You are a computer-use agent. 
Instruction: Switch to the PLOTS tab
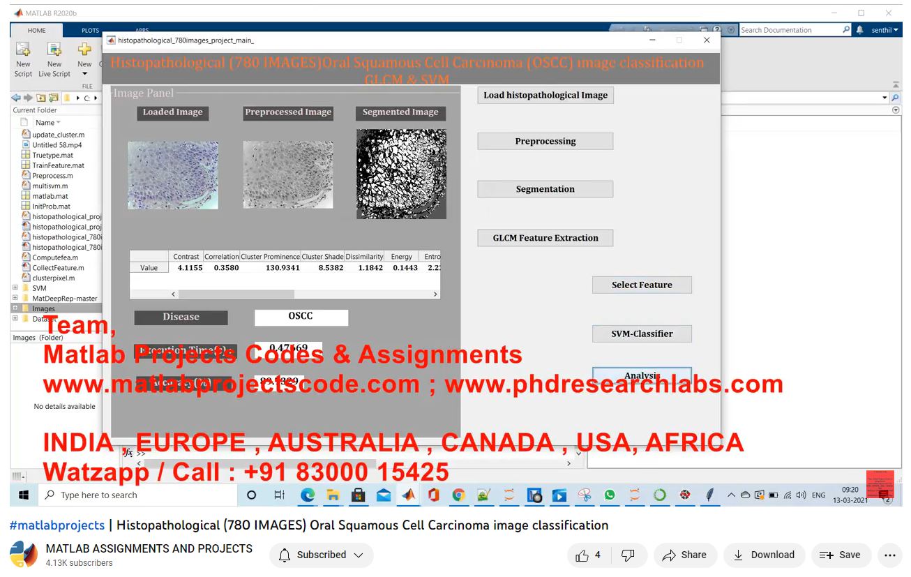[x=90, y=31]
